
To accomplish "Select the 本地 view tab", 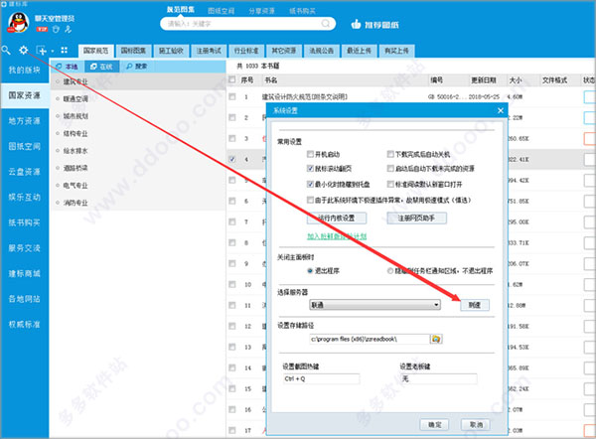I will coord(68,67).
